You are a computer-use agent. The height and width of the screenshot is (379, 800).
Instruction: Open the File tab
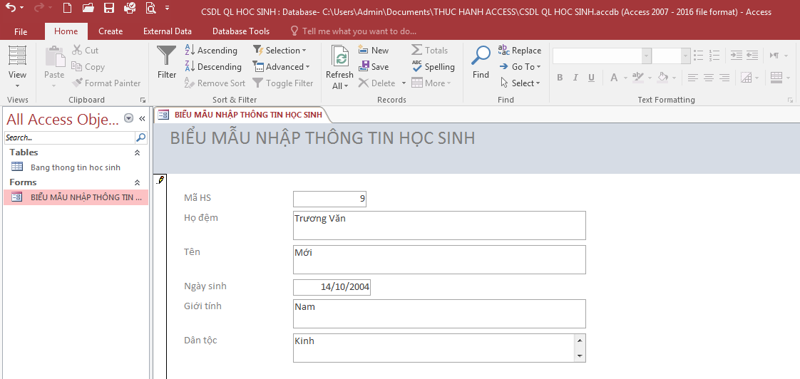click(21, 31)
